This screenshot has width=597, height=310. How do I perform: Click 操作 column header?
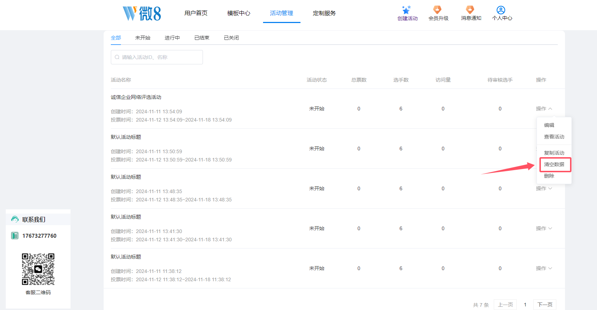[541, 80]
